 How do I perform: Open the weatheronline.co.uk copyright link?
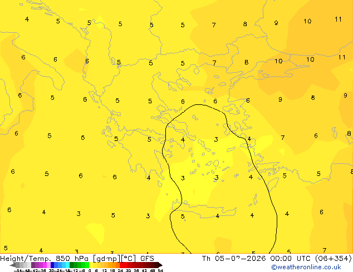(x=306, y=267)
